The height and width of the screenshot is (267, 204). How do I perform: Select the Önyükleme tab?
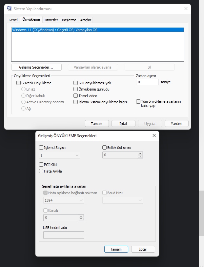pos(31,19)
